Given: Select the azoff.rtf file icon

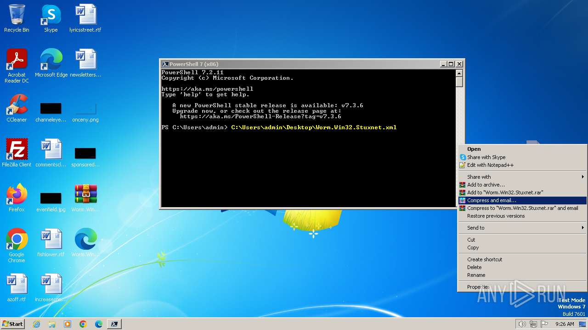Looking at the screenshot, I should [x=17, y=288].
